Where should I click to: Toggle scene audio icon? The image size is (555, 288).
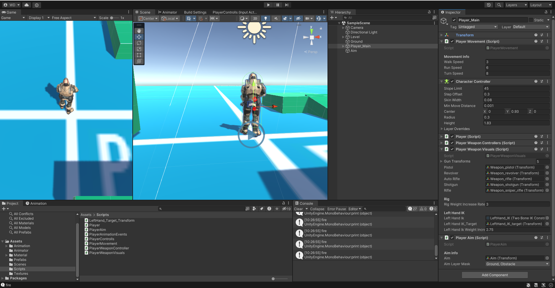[276, 18]
